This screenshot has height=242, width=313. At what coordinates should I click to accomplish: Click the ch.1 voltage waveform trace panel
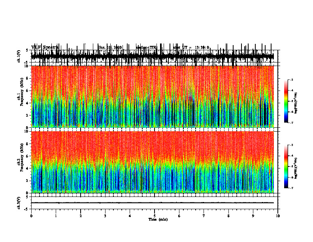[155, 56]
